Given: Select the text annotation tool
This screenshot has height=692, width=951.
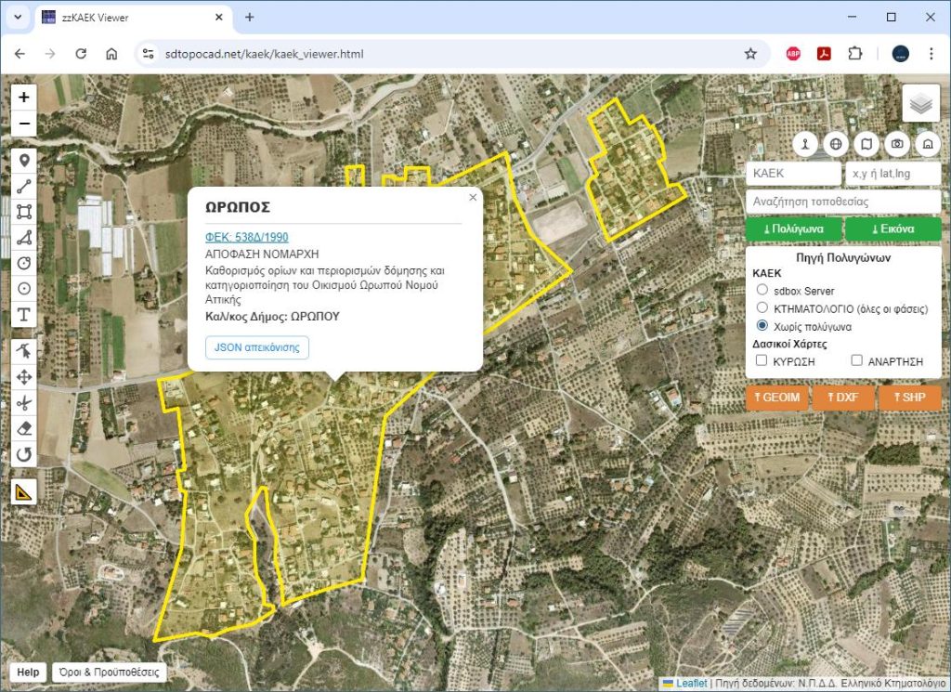Looking at the screenshot, I should pyautogui.click(x=23, y=314).
